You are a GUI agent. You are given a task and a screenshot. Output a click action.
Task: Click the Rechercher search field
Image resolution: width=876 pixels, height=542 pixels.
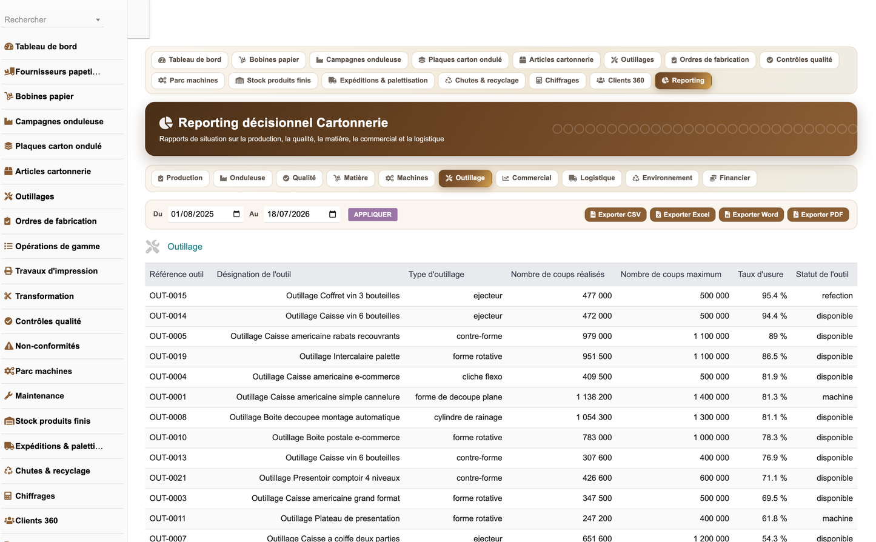[53, 20]
